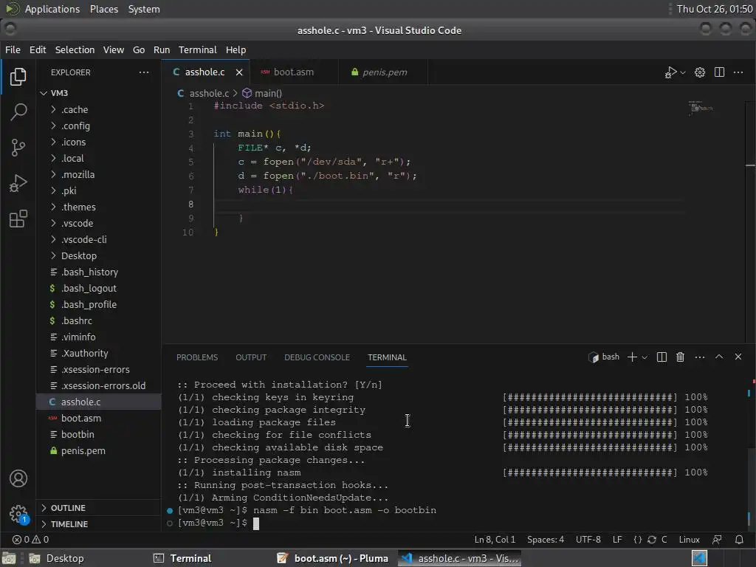Viewport: 756px width, 567px height.
Task: Click the Linux status bar item
Action: [689, 540]
